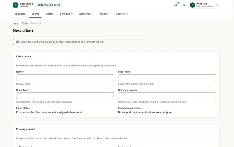This screenshot has width=234, height=147.
Task: Click into the Legal name field
Action: [x=167, y=78]
